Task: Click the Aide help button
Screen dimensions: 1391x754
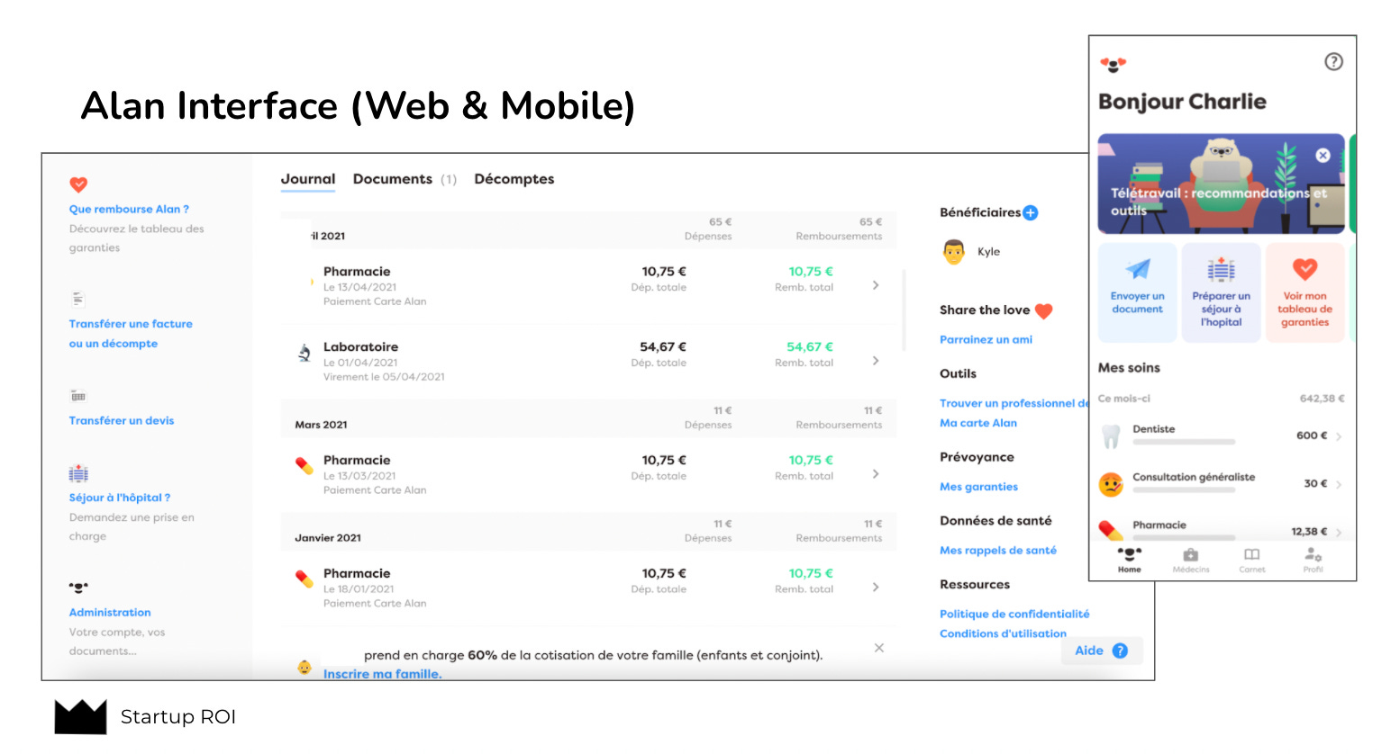Action: (1103, 651)
